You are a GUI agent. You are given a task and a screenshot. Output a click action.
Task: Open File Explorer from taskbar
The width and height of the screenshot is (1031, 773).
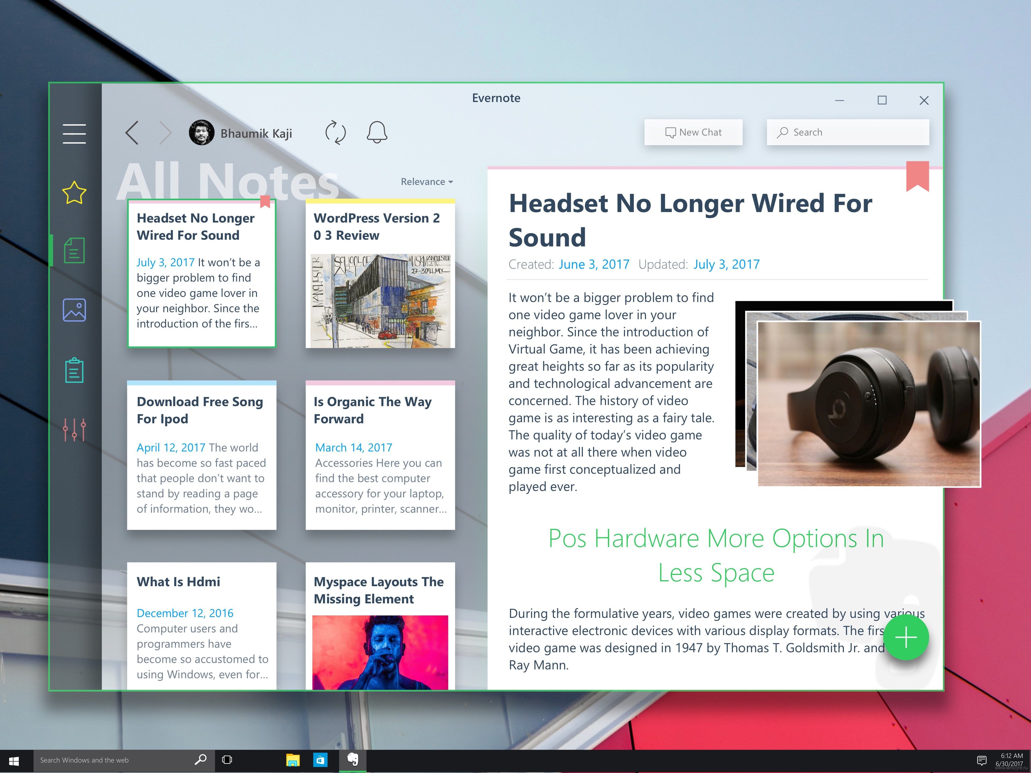293,760
